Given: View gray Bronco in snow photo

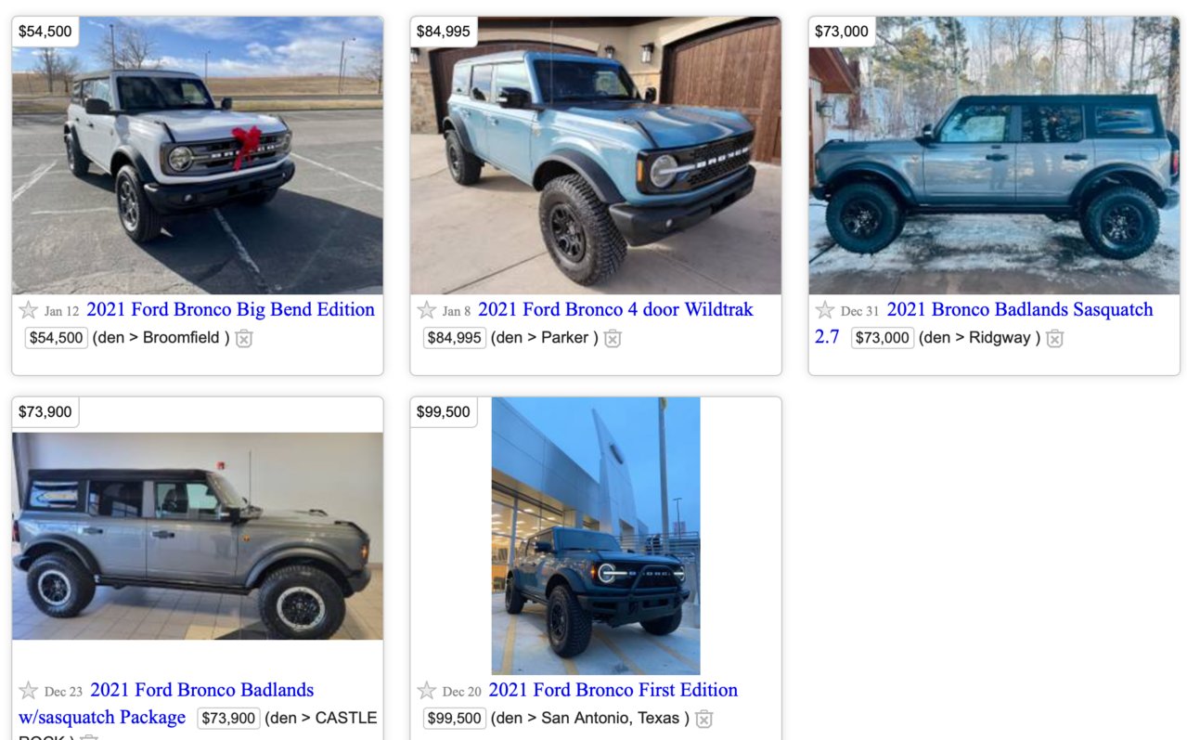Looking at the screenshot, I should coord(994,156).
